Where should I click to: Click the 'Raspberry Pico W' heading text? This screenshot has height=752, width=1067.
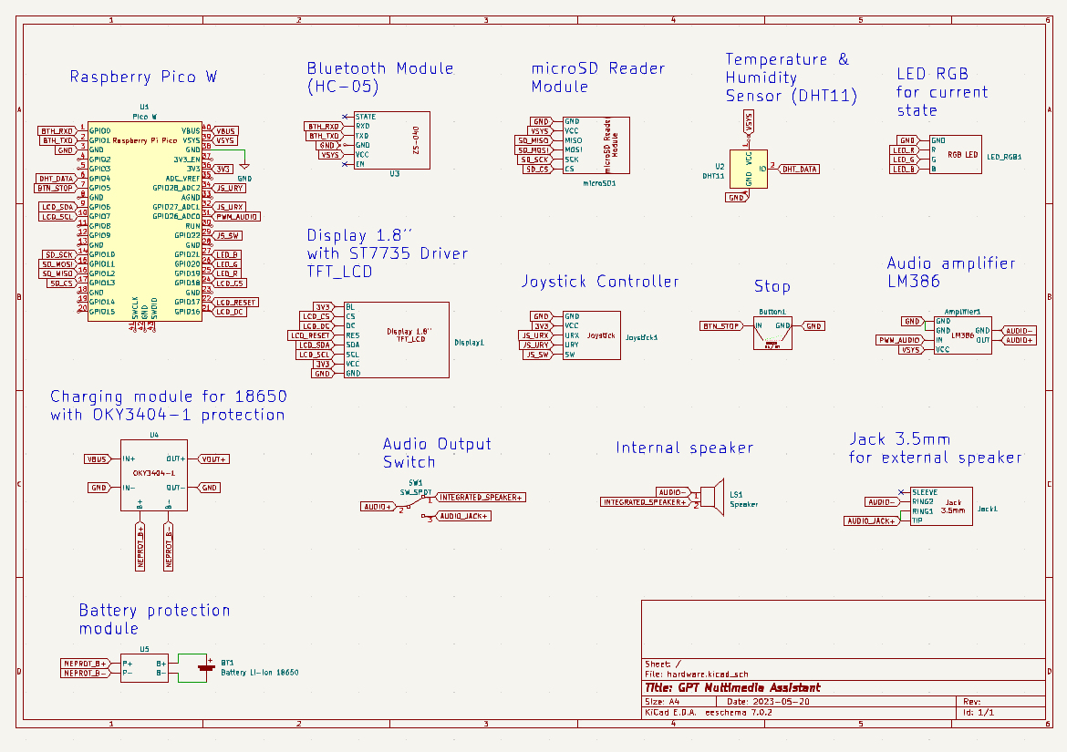pyautogui.click(x=143, y=77)
